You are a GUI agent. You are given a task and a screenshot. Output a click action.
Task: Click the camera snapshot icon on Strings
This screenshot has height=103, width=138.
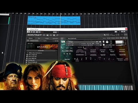pos(97,42)
